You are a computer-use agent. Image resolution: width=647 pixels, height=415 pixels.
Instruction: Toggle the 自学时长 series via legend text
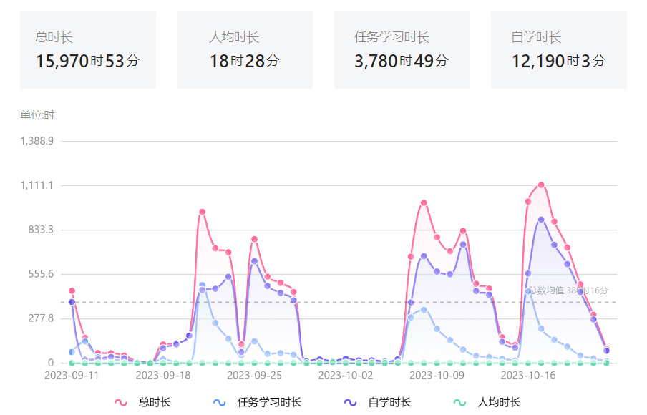[x=389, y=403]
